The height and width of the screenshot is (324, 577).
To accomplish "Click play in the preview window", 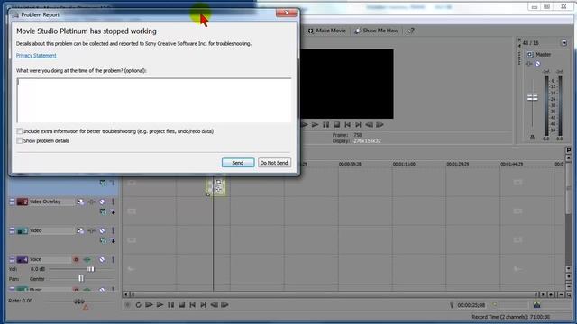I will click(315, 125).
